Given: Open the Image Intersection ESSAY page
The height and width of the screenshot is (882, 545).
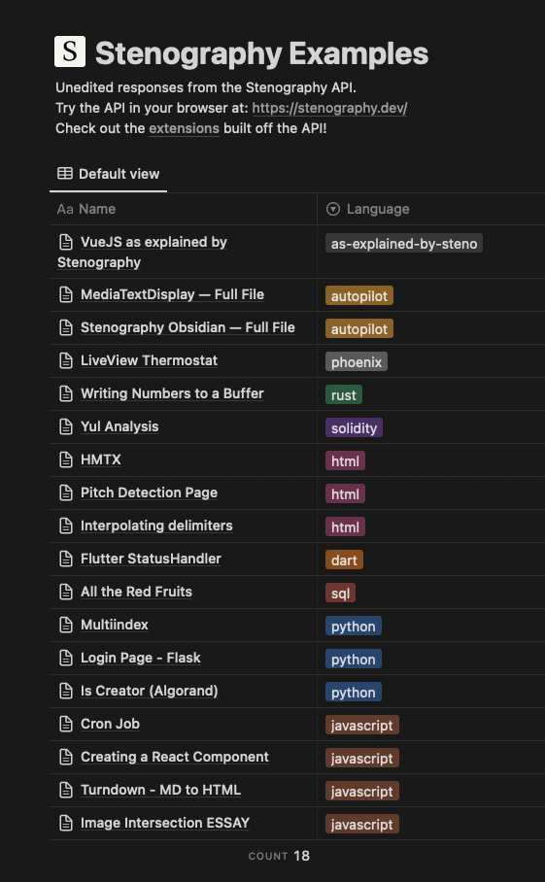Looking at the screenshot, I should point(165,823).
